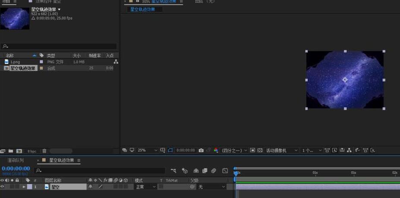
Task: Toggle the region of interest icon
Action: pos(253,150)
